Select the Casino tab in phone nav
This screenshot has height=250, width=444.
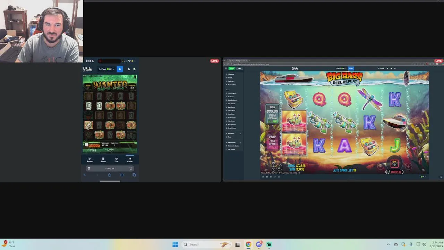[x=130, y=160]
